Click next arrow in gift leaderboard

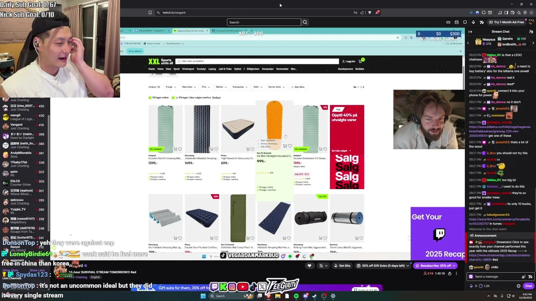pyautogui.click(x=533, y=43)
